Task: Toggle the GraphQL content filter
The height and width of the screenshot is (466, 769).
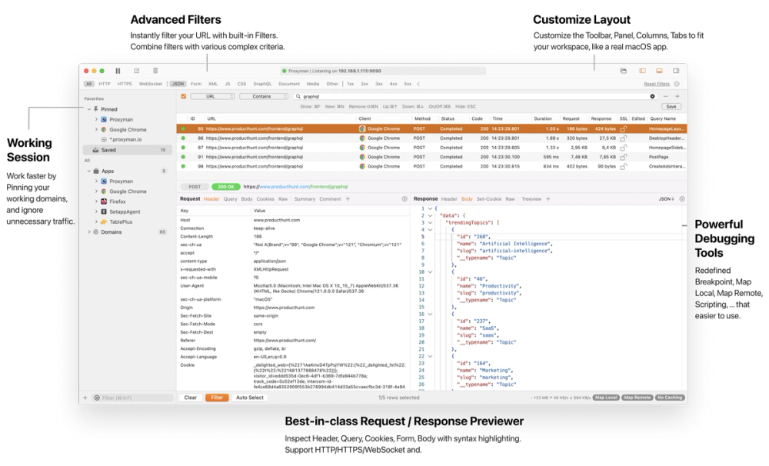Action: 262,84
